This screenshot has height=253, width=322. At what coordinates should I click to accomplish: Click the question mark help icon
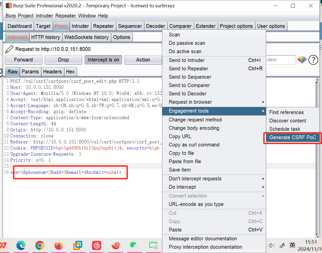(313, 60)
